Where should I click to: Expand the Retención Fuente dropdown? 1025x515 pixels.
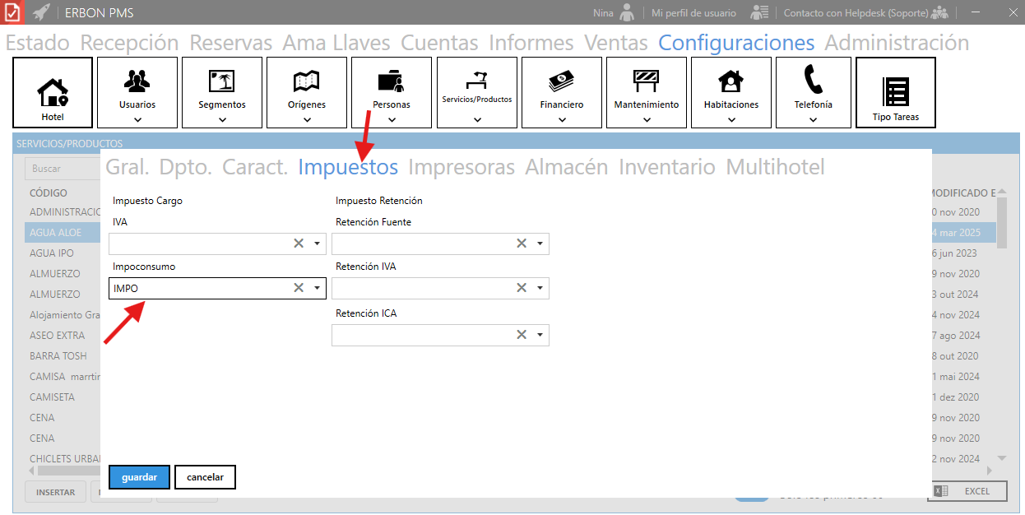point(540,244)
